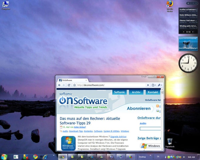This screenshot has height=160, width=200.
Task: Click the 9:01 AM taskbar clock
Action: (x=191, y=157)
